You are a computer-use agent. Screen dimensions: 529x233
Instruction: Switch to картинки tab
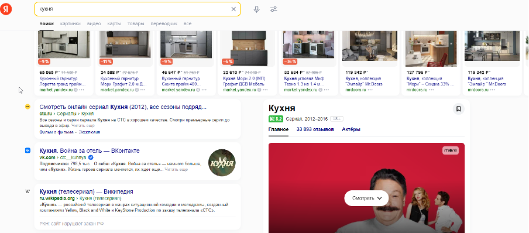(x=70, y=23)
